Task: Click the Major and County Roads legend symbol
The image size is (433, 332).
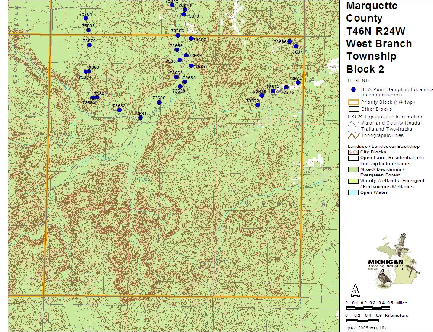Action: coord(353,123)
